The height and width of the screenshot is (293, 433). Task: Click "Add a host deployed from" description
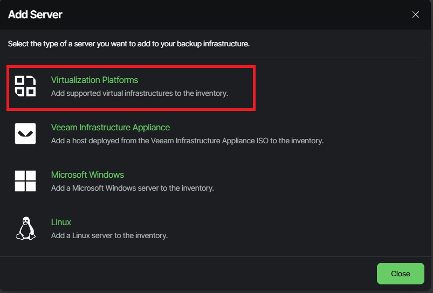point(187,141)
